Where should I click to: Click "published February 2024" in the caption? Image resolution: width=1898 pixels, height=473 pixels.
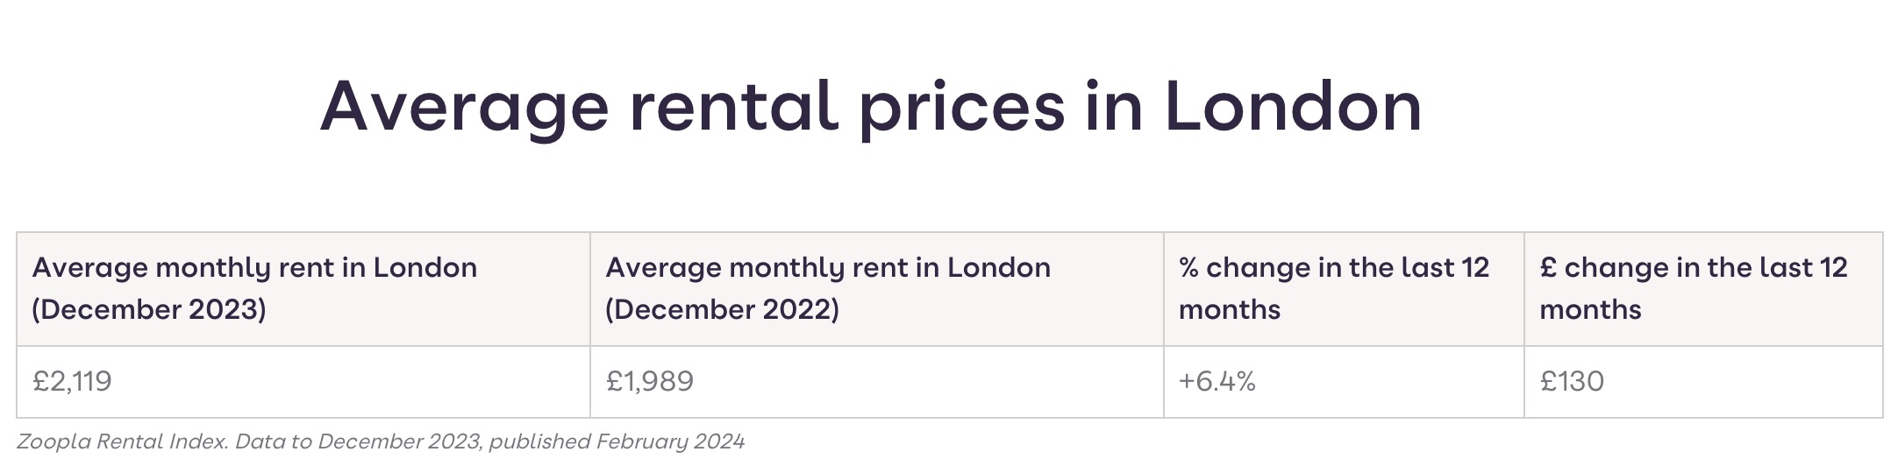coord(617,441)
